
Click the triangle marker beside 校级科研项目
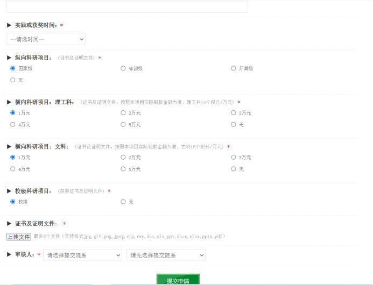[9, 191]
